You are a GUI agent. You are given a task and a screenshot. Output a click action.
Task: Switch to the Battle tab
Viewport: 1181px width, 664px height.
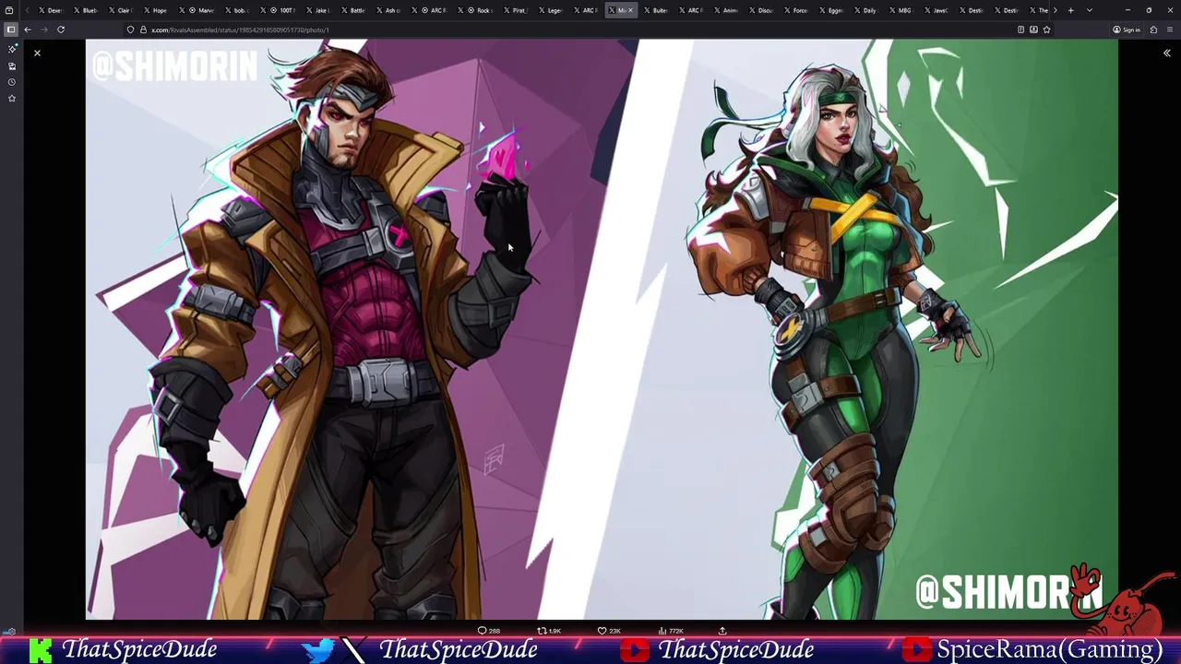pos(352,10)
